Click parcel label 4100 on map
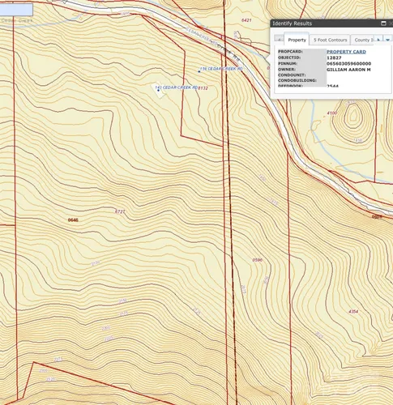Image resolution: width=393 pixels, height=405 pixels. click(x=332, y=113)
